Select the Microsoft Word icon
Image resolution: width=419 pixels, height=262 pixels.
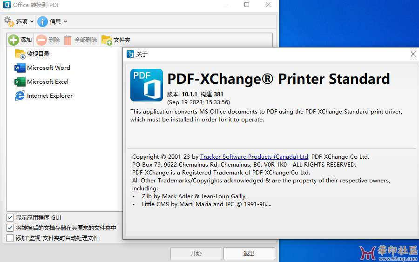point(20,68)
